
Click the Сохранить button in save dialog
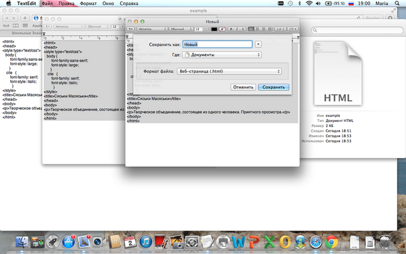point(273,87)
